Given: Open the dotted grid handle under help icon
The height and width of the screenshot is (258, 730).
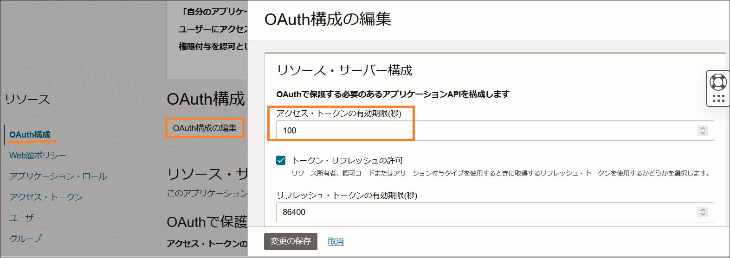Looking at the screenshot, I should tap(718, 99).
